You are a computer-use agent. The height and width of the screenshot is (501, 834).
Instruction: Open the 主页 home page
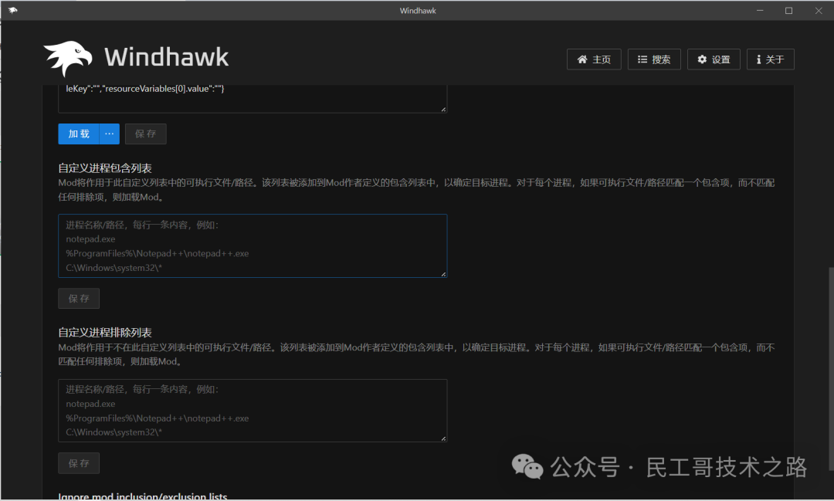click(594, 59)
